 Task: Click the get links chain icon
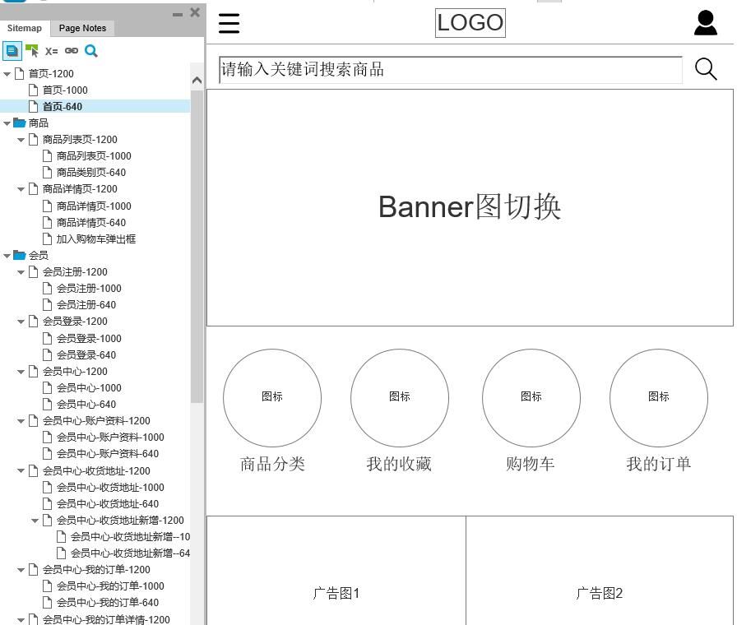[x=72, y=51]
